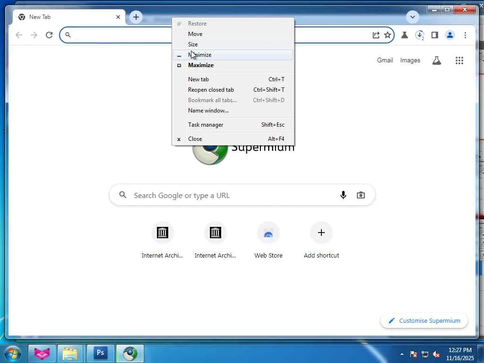Open the Gmail link
The image size is (484, 363).
click(385, 60)
